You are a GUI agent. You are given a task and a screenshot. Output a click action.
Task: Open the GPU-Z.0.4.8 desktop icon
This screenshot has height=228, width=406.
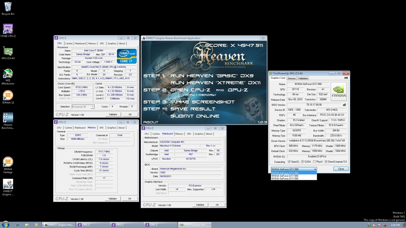click(x=8, y=51)
